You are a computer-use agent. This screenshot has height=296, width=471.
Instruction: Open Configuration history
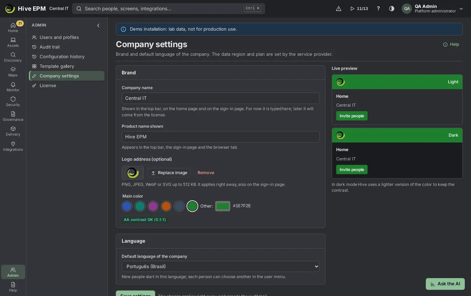point(67,56)
